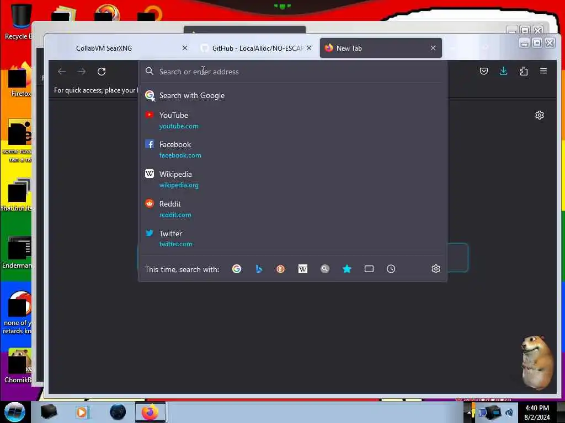Choose the YouTube suggestion row

click(292, 120)
